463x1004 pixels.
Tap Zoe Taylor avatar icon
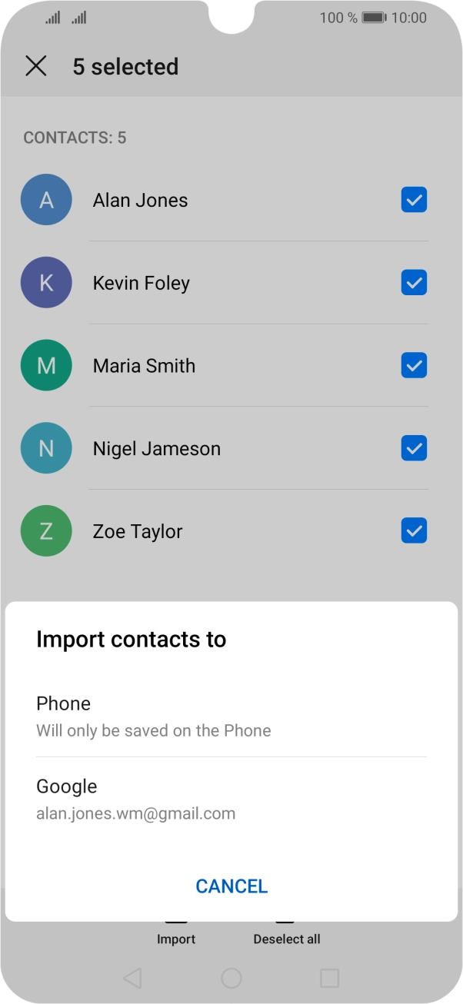(46, 531)
